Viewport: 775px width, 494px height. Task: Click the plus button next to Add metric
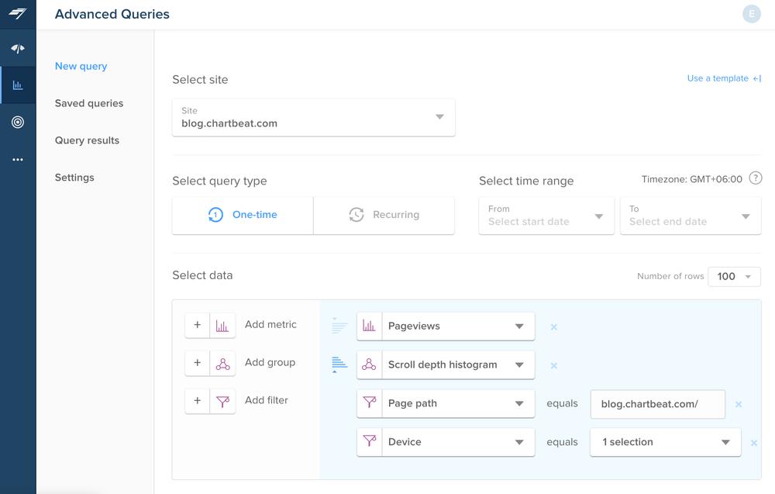[197, 325]
